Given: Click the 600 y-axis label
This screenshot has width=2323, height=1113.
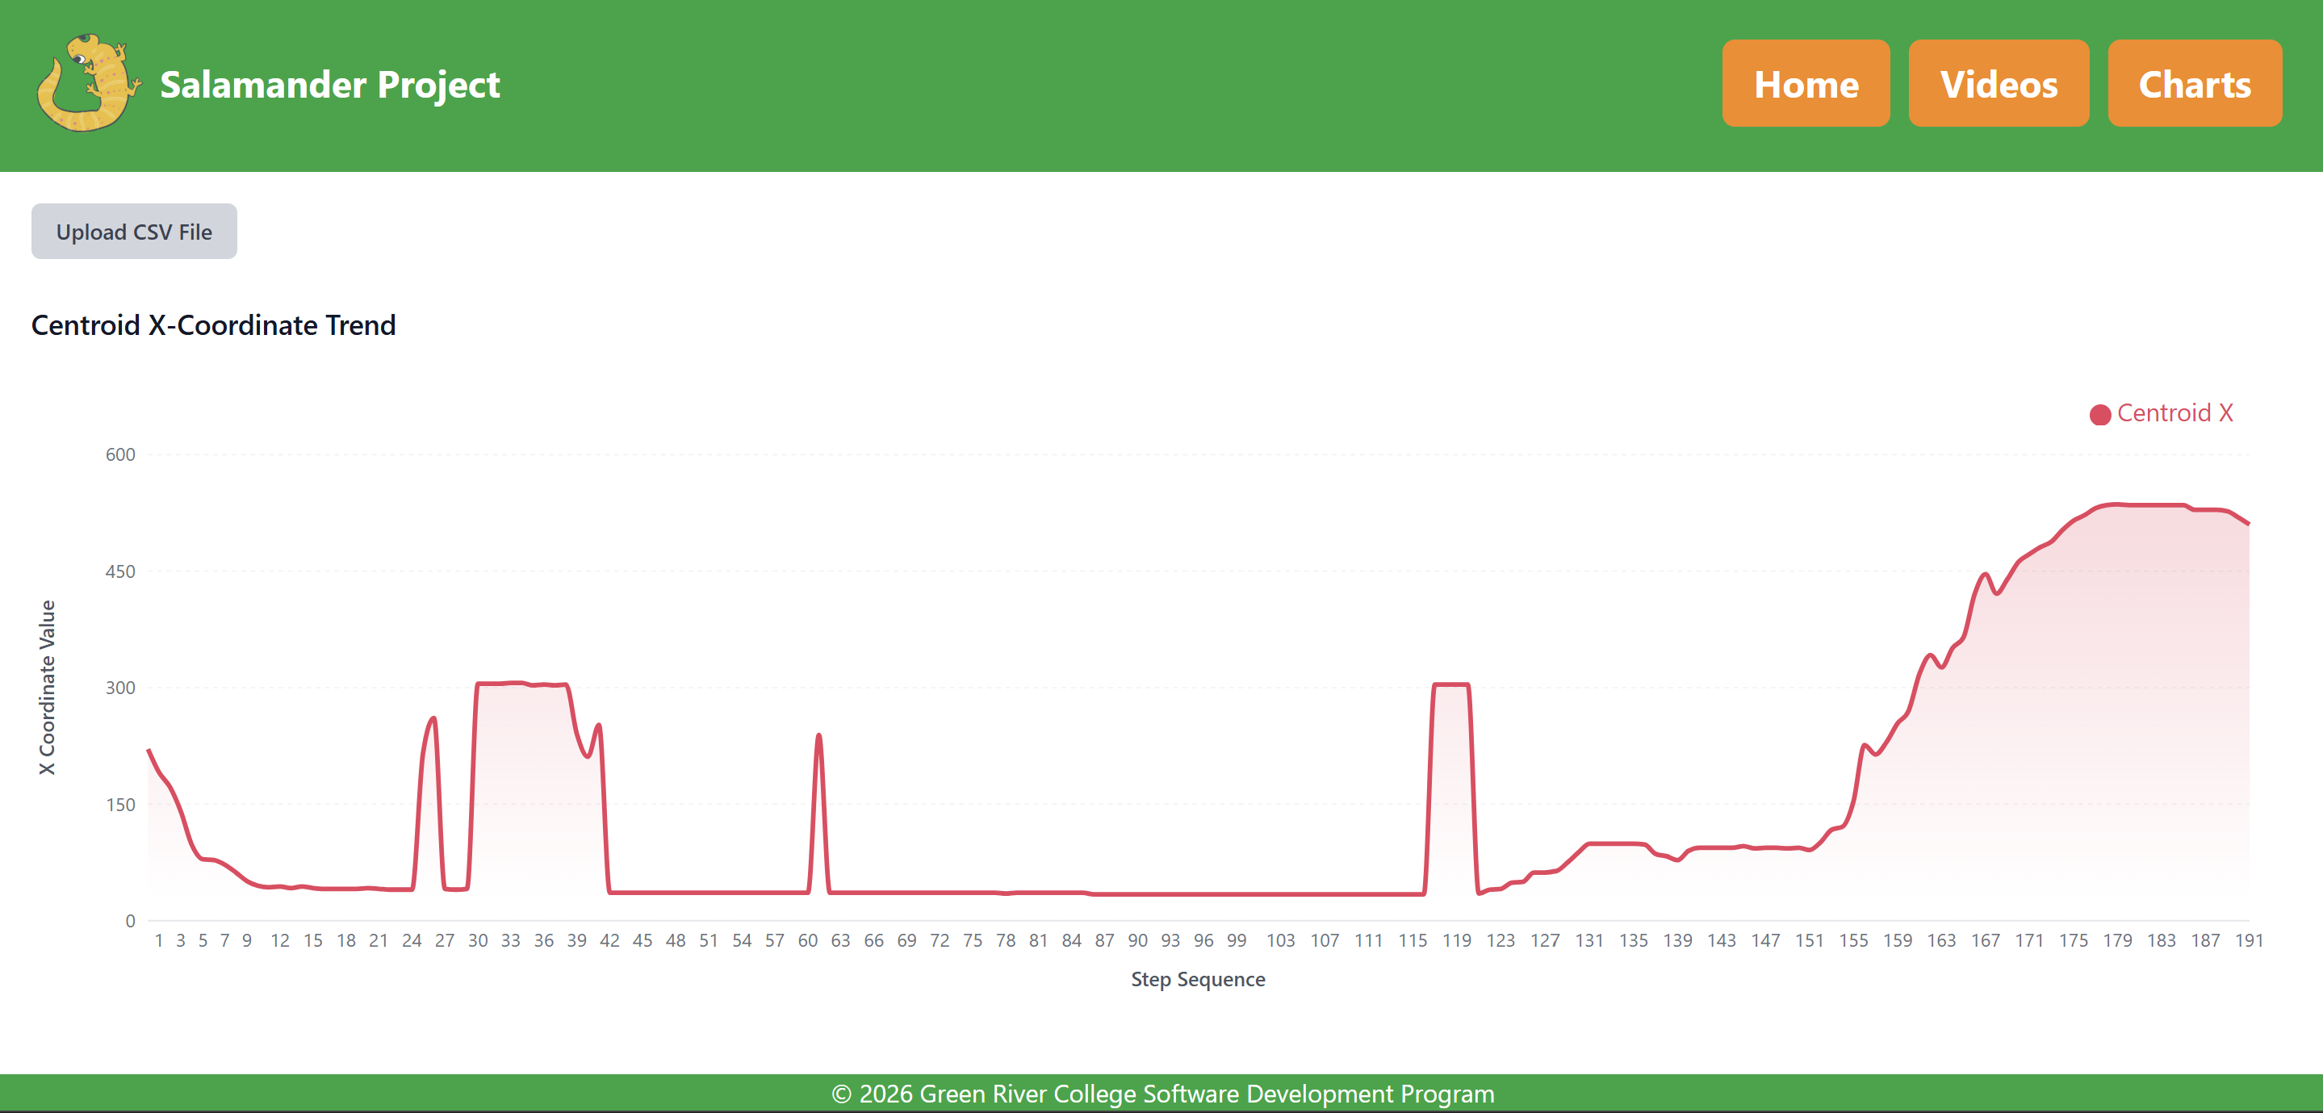Looking at the screenshot, I should [120, 454].
